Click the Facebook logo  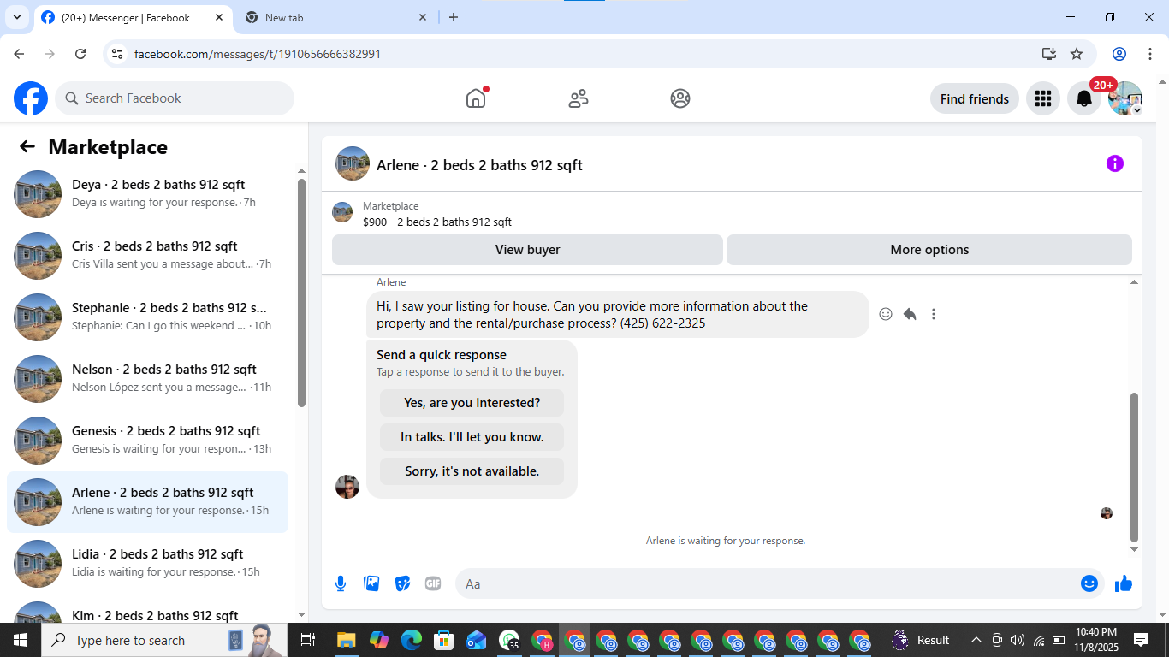click(31, 98)
